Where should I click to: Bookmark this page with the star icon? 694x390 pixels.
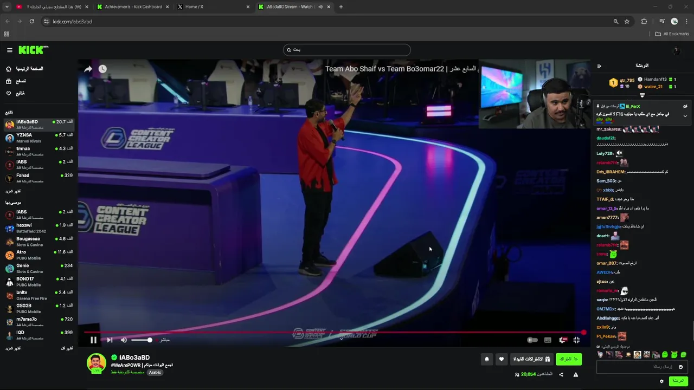coord(627,21)
